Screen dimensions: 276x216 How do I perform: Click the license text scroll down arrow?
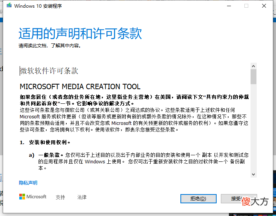coord(254,174)
